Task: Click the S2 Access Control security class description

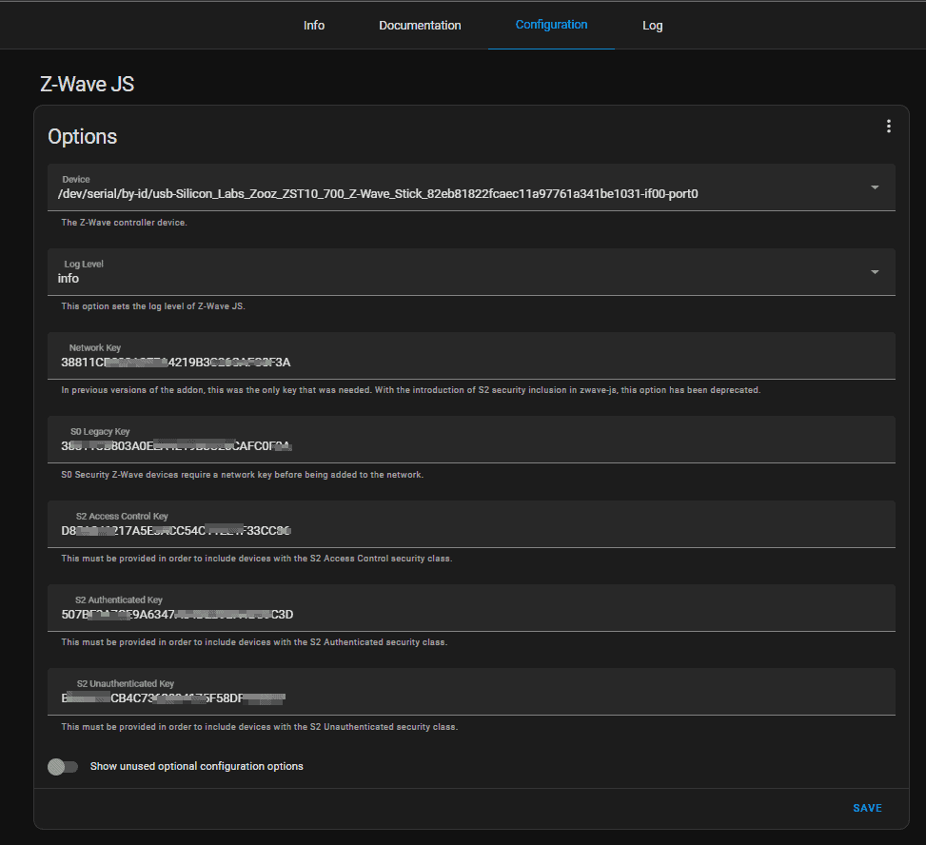Action: point(256,559)
